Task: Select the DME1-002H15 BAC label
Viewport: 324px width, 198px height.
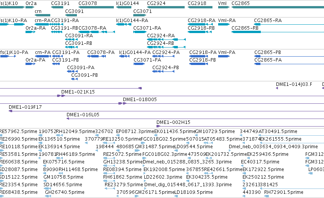Action: [173, 122]
